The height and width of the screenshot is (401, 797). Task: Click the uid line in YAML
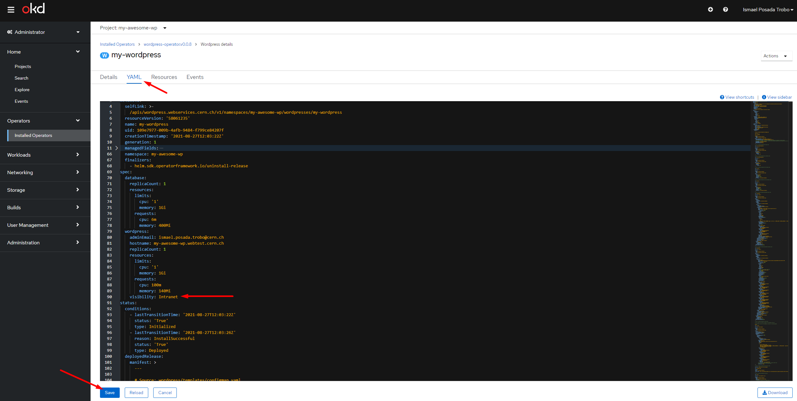pos(174,130)
